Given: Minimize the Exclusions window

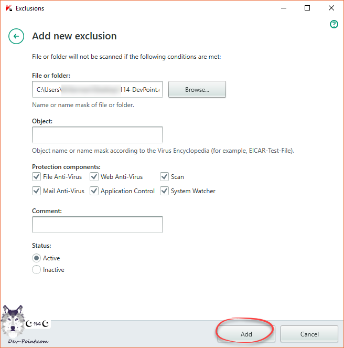Looking at the screenshot, I should click(283, 8).
